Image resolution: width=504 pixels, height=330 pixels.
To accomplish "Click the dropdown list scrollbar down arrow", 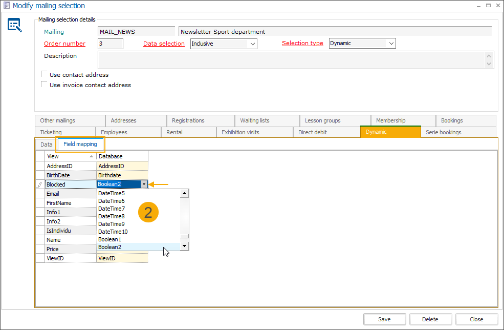I will click(x=185, y=246).
